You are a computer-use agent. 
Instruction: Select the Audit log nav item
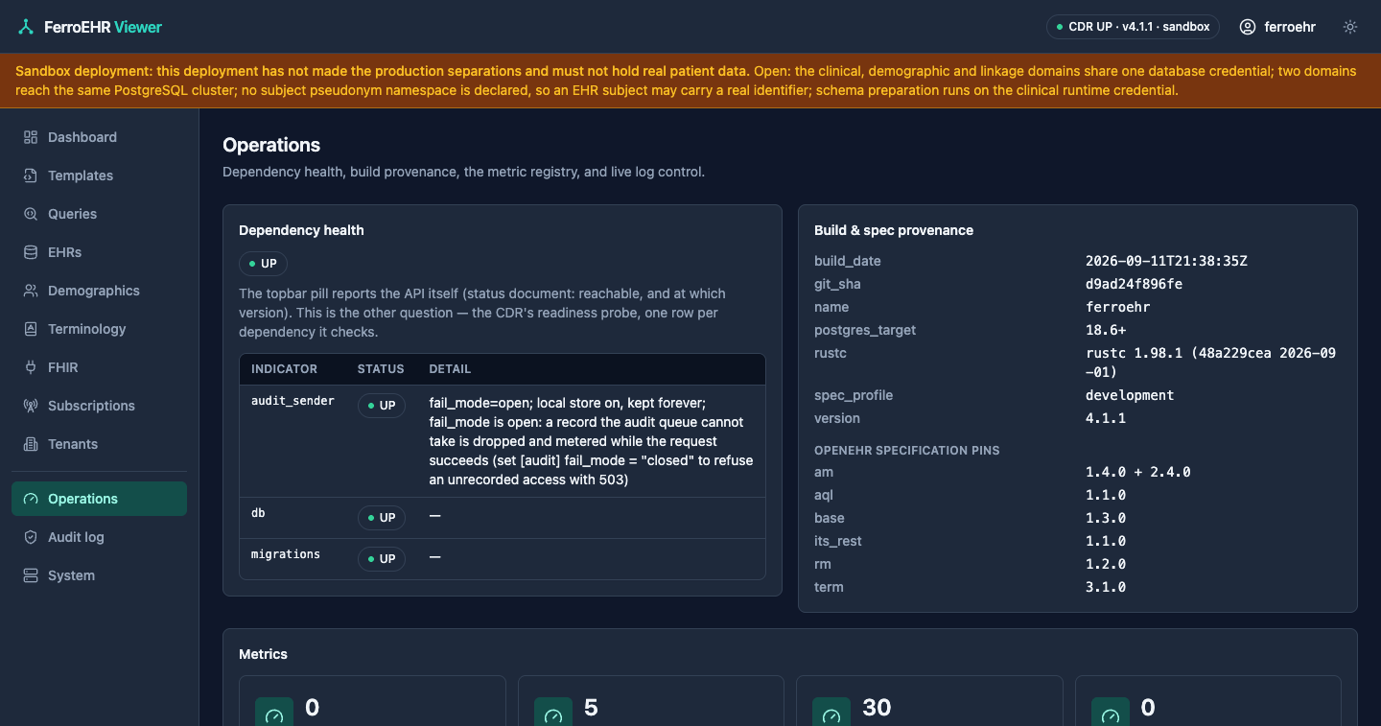pyautogui.click(x=100, y=537)
